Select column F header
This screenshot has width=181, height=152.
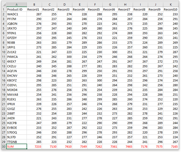pyautogui.click(x=95, y=5)
